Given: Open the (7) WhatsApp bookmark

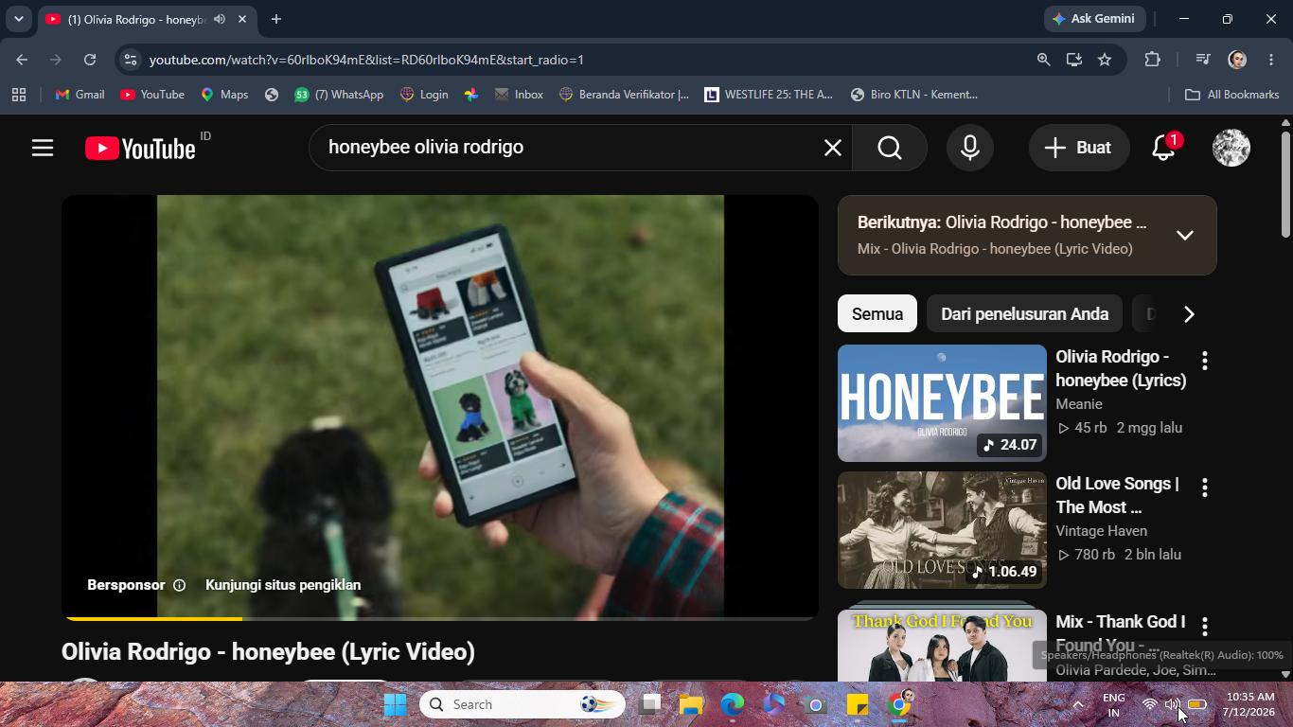Looking at the screenshot, I should click(x=339, y=95).
